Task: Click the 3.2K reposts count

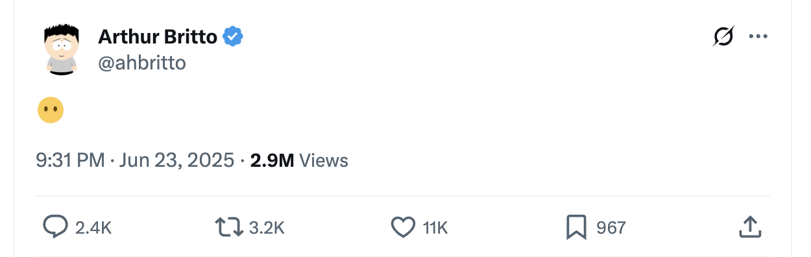Action: (267, 228)
